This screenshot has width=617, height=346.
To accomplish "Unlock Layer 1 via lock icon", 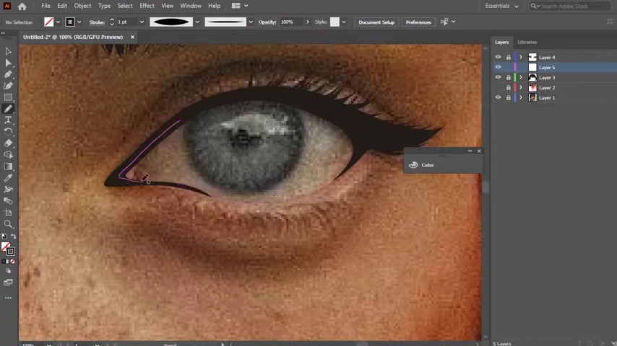I will coord(509,97).
